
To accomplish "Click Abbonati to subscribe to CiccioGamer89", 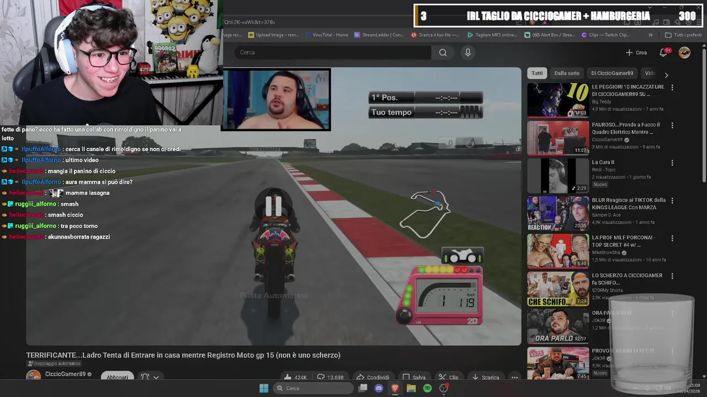I will [117, 377].
